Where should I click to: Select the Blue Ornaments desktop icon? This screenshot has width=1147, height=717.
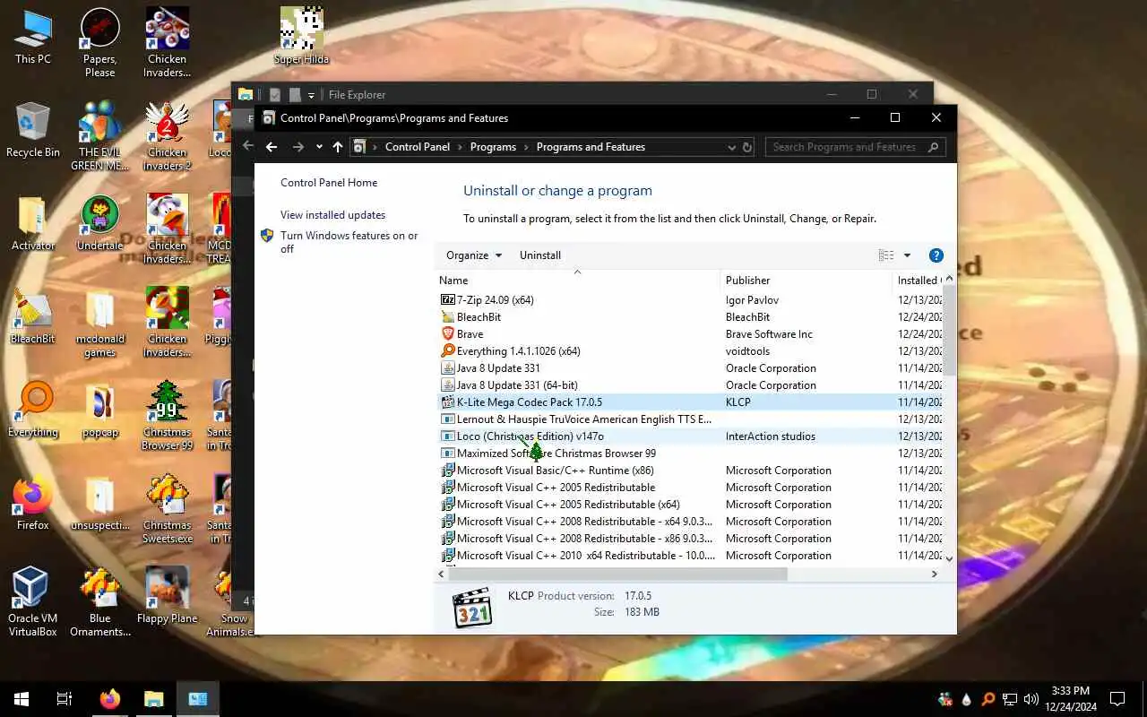pos(99,602)
